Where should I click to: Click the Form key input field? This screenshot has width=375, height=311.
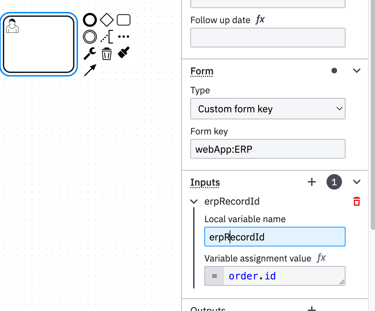(268, 149)
